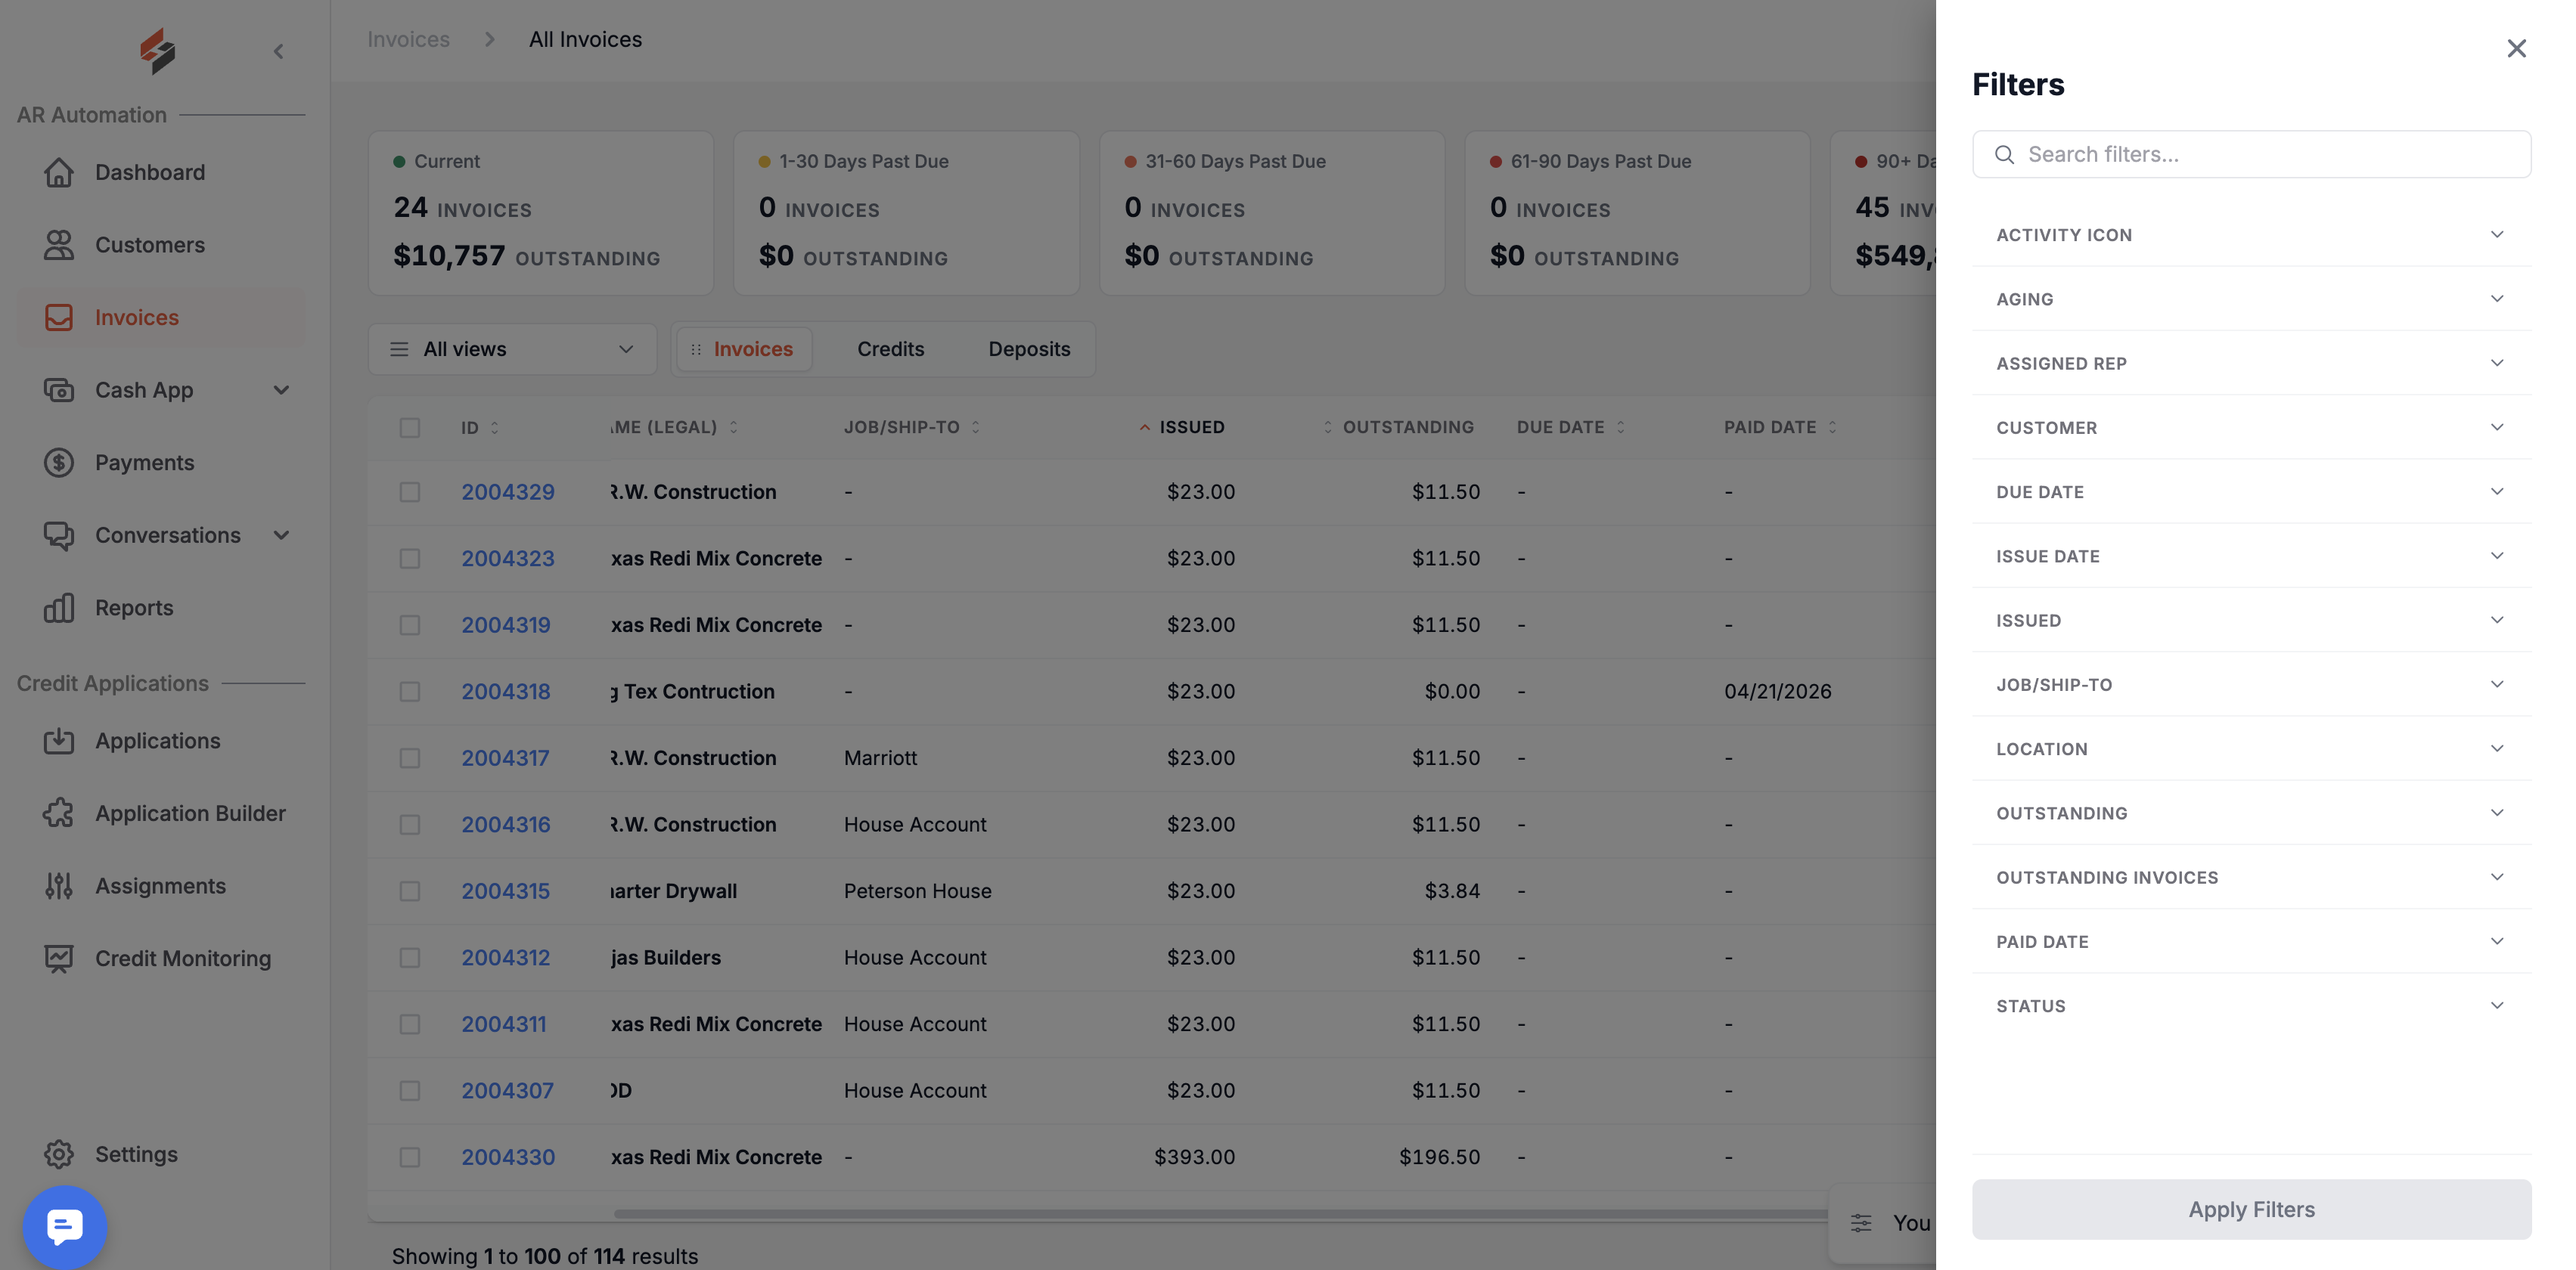Click the Settings gear icon
This screenshot has height=1270, width=2576.
pos(59,1154)
